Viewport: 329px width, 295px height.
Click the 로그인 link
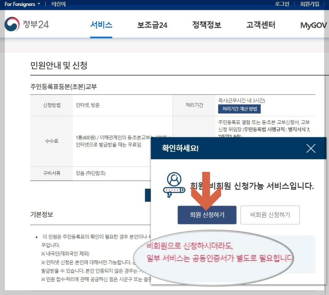coord(282,4)
